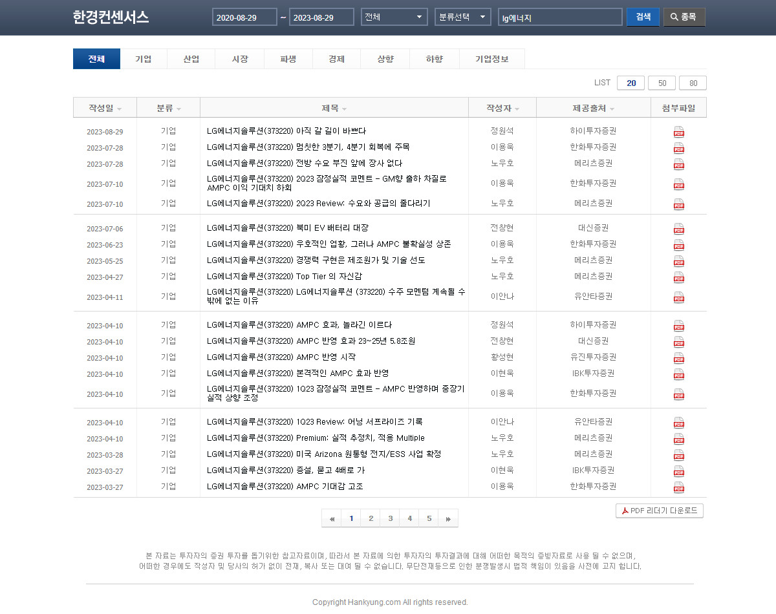Open PDF for AMPC 반영 효과 5.8조원
This screenshot has width=776, height=614.
[x=678, y=342]
